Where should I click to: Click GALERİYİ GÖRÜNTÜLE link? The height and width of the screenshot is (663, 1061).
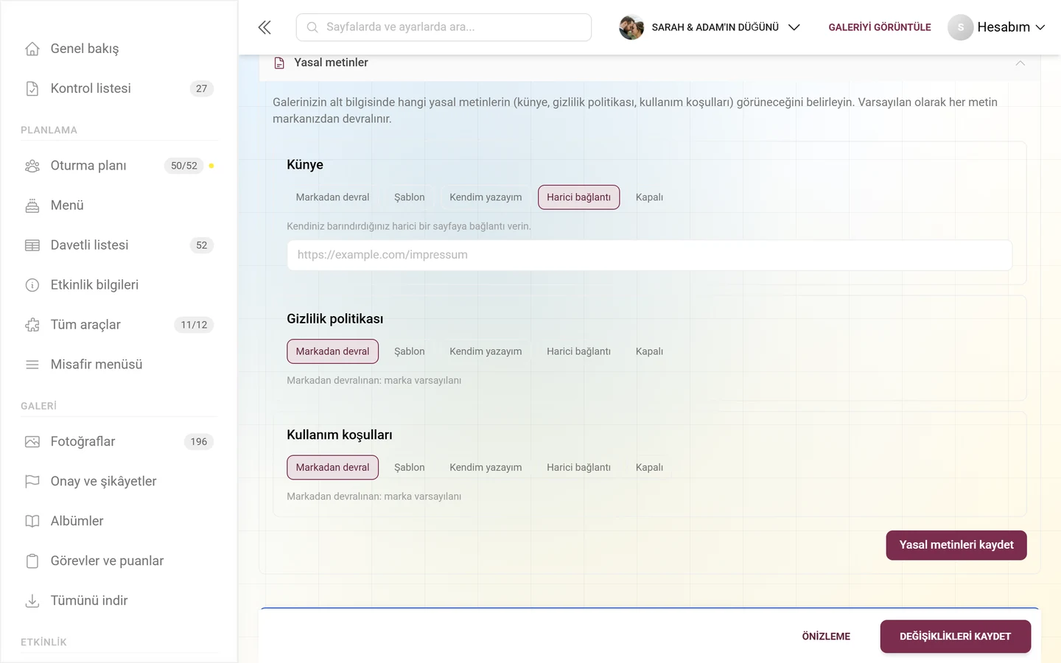click(x=880, y=27)
